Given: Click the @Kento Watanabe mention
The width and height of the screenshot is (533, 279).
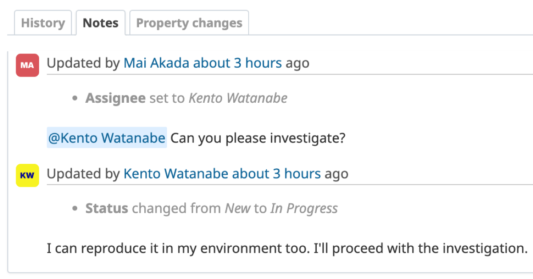Looking at the screenshot, I should point(107,138).
